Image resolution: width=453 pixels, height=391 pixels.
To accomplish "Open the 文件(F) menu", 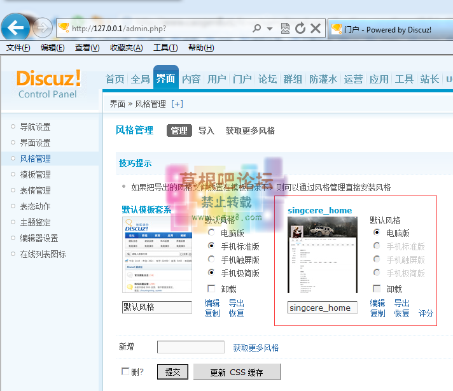I will pyautogui.click(x=18, y=47).
